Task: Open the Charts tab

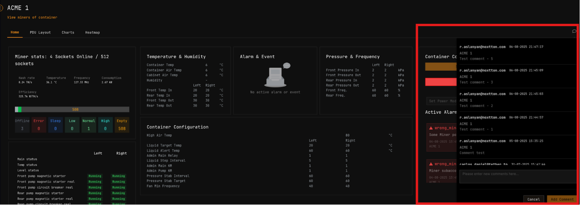Action: click(68, 32)
